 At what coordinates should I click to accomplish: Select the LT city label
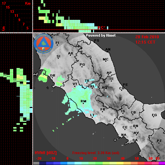[x=92, y=115]
